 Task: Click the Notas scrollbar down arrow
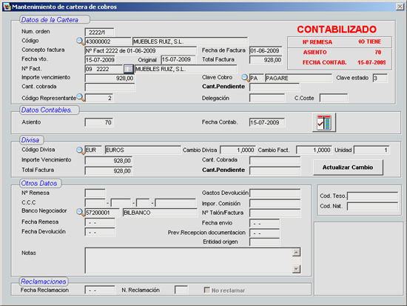(297, 268)
